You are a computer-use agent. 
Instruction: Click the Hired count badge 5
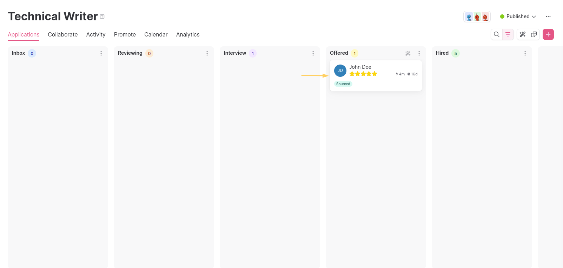[x=456, y=53]
